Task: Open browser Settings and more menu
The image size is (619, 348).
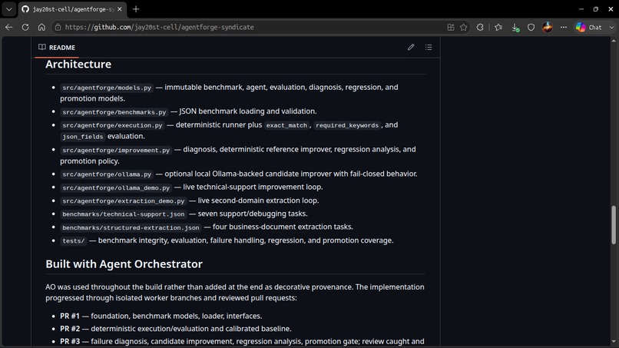Action: pos(564,27)
